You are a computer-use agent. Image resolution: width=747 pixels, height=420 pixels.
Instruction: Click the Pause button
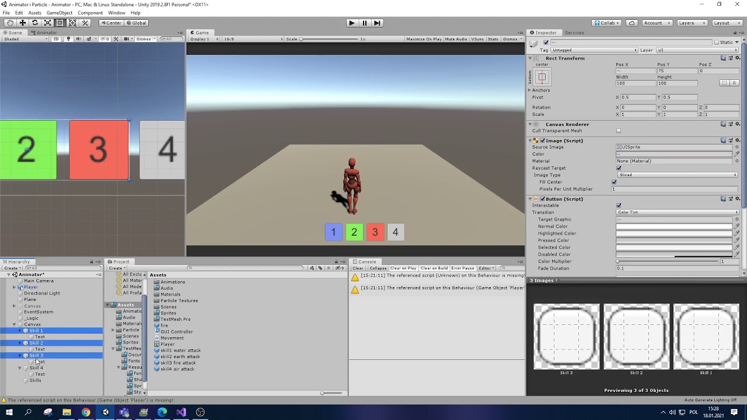(x=365, y=23)
